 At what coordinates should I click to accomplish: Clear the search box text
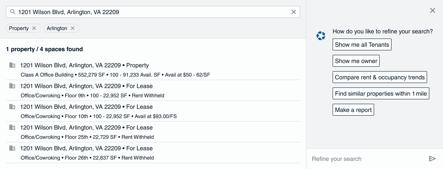coord(294,12)
